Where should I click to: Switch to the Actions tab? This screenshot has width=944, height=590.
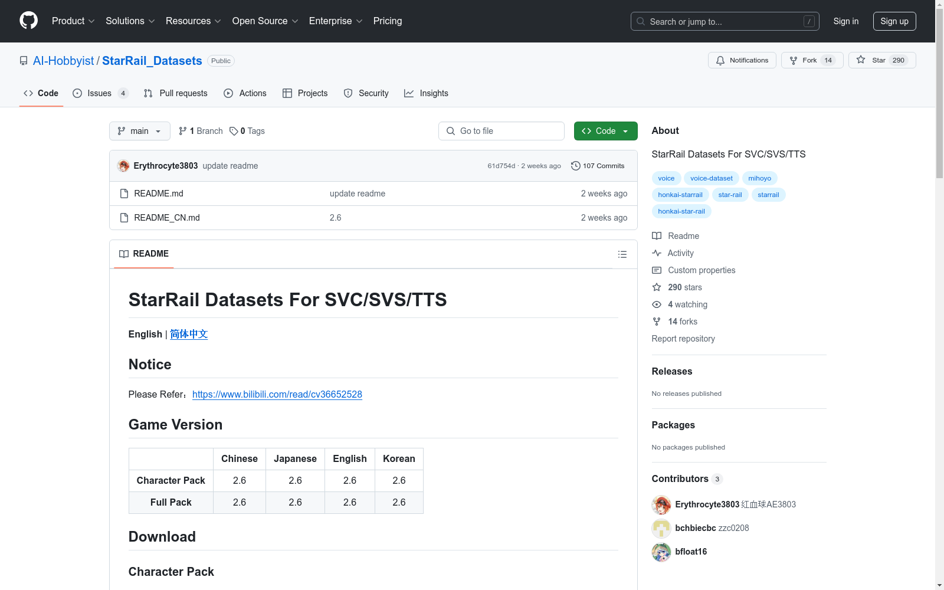click(245, 93)
